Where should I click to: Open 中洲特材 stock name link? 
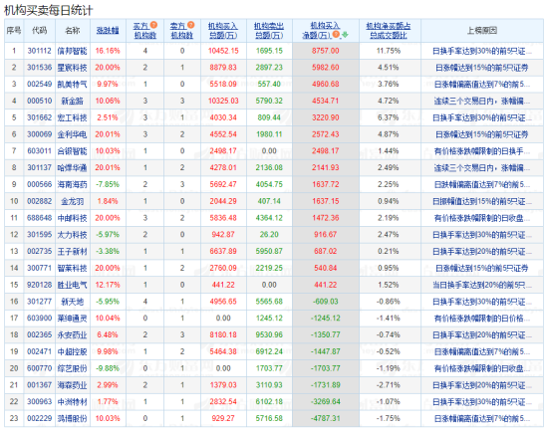73,401
